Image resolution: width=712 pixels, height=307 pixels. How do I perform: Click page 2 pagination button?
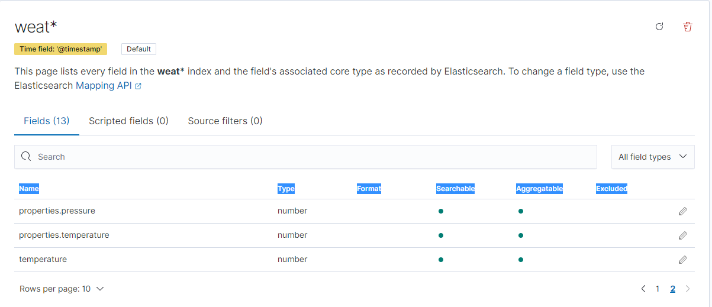673,289
